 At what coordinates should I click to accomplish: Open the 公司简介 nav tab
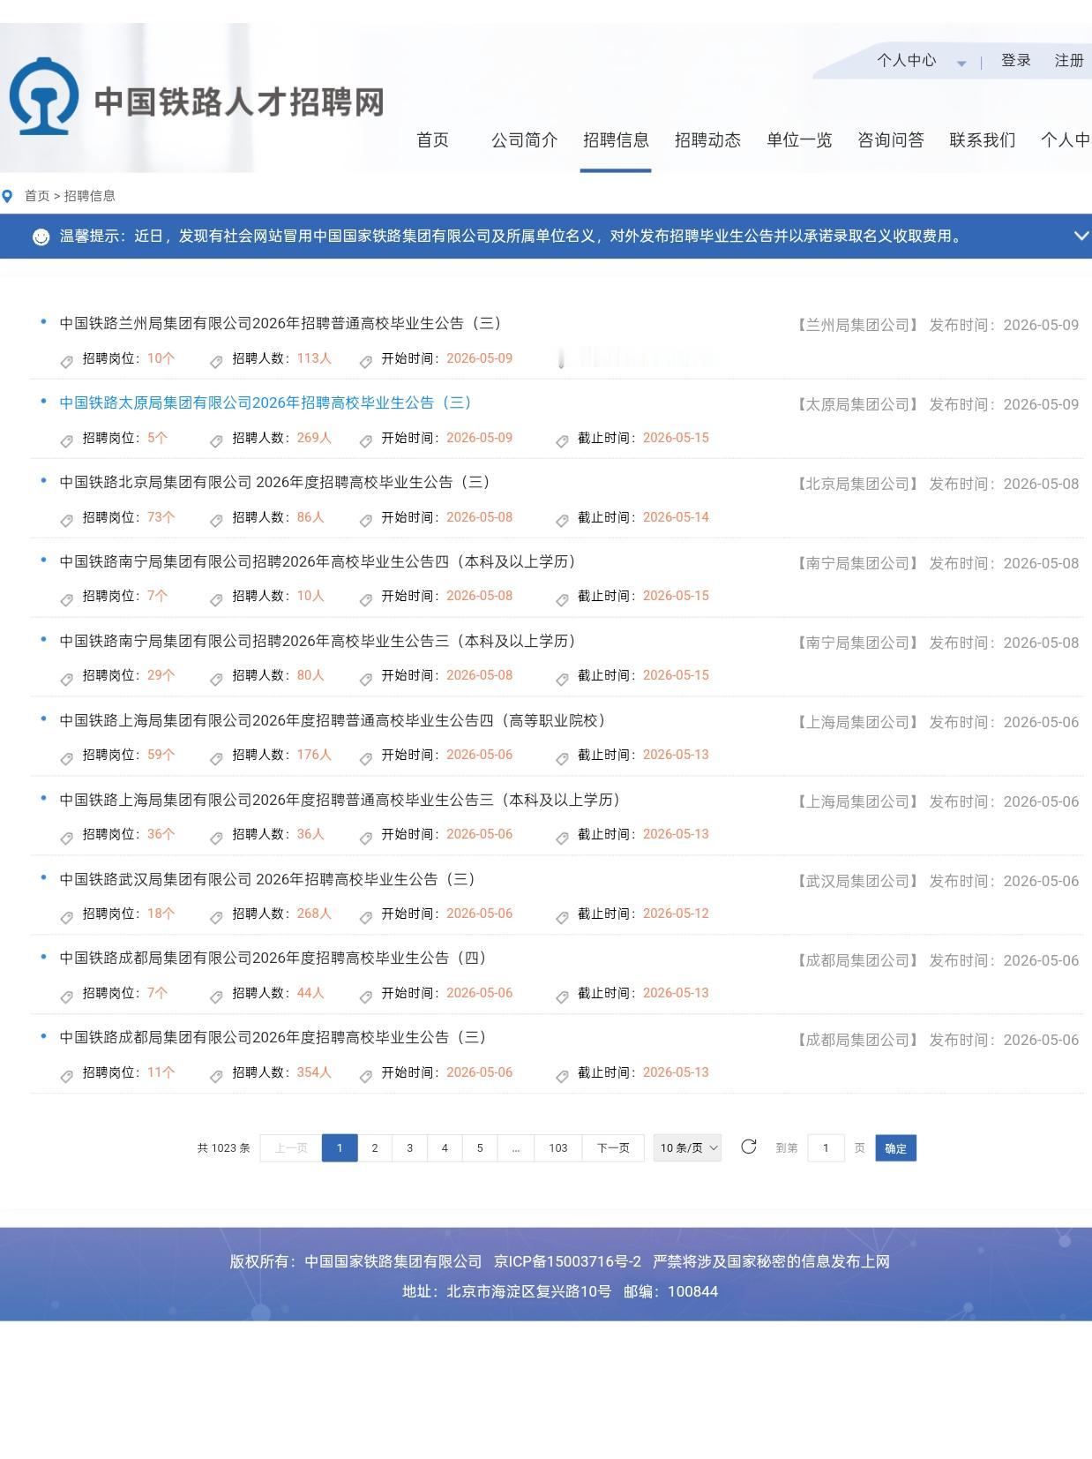point(524,139)
